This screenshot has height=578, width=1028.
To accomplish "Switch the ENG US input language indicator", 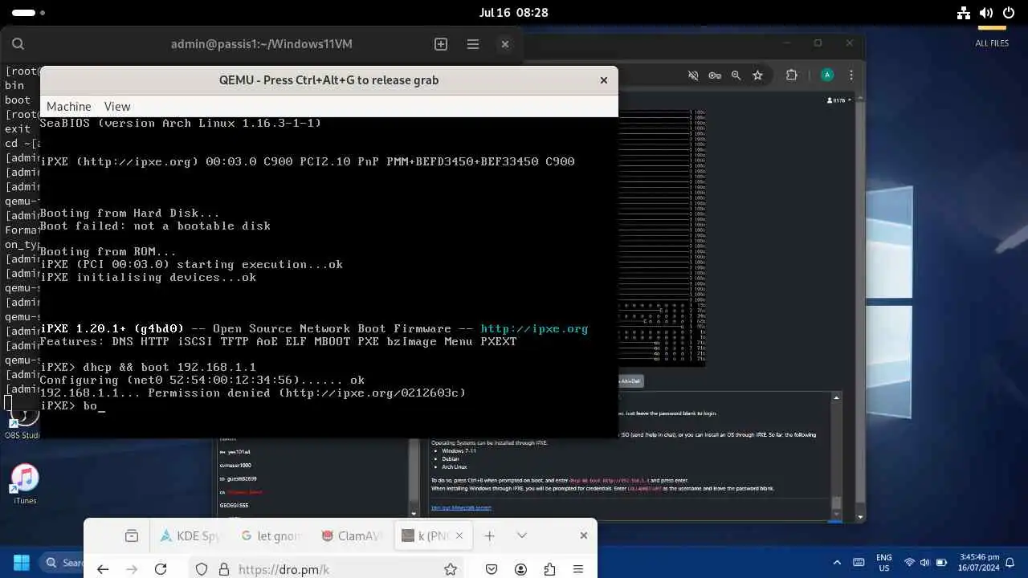I will coord(883,562).
